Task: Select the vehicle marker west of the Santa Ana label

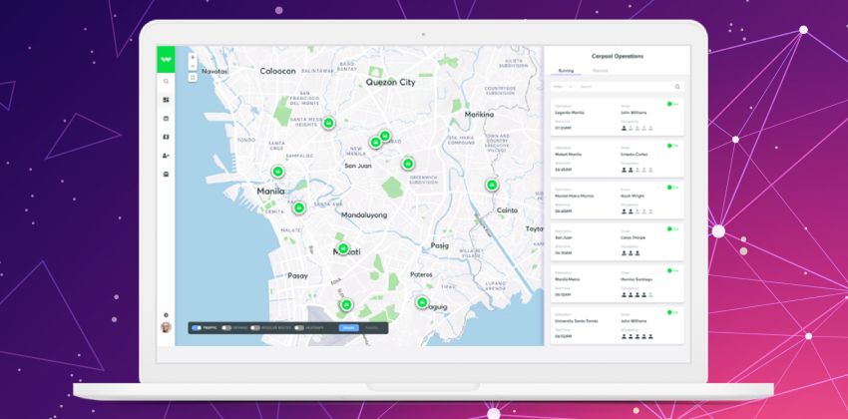Action: click(299, 208)
